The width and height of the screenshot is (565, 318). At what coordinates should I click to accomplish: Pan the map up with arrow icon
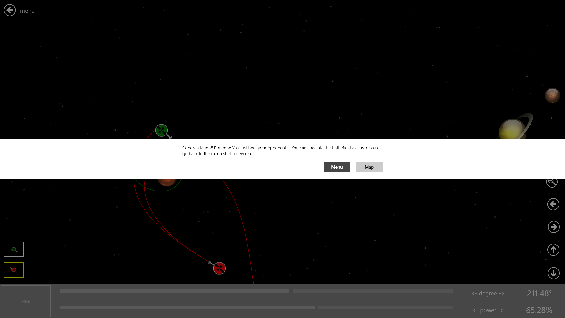[x=553, y=250]
